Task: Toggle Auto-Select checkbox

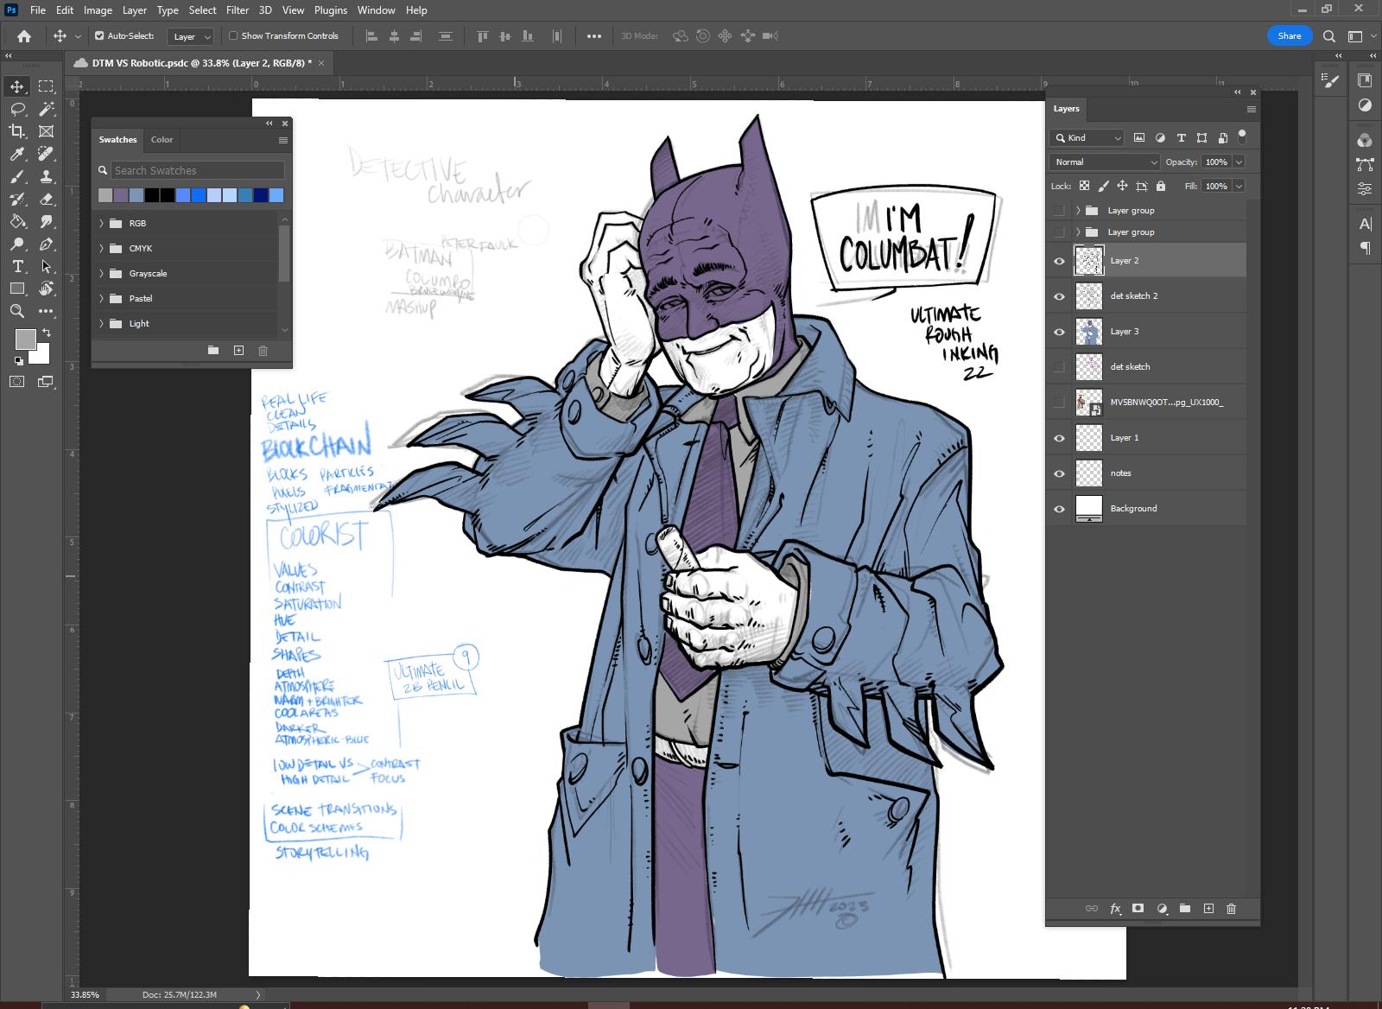Action: (99, 36)
